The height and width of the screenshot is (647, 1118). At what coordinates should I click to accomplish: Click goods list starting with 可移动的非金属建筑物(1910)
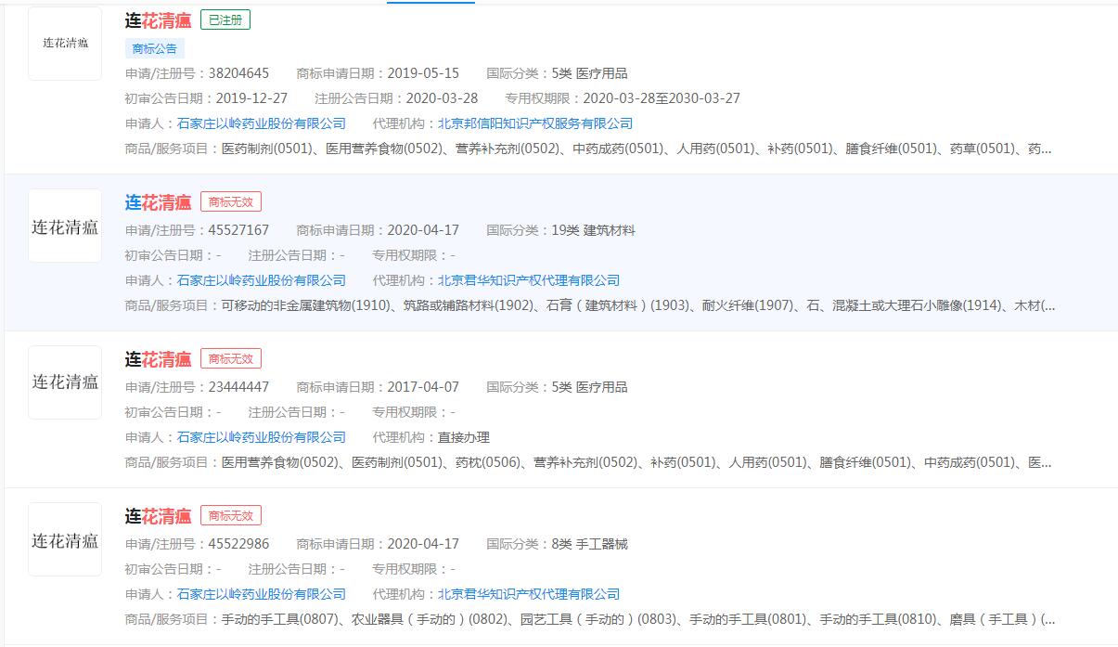coord(637,305)
